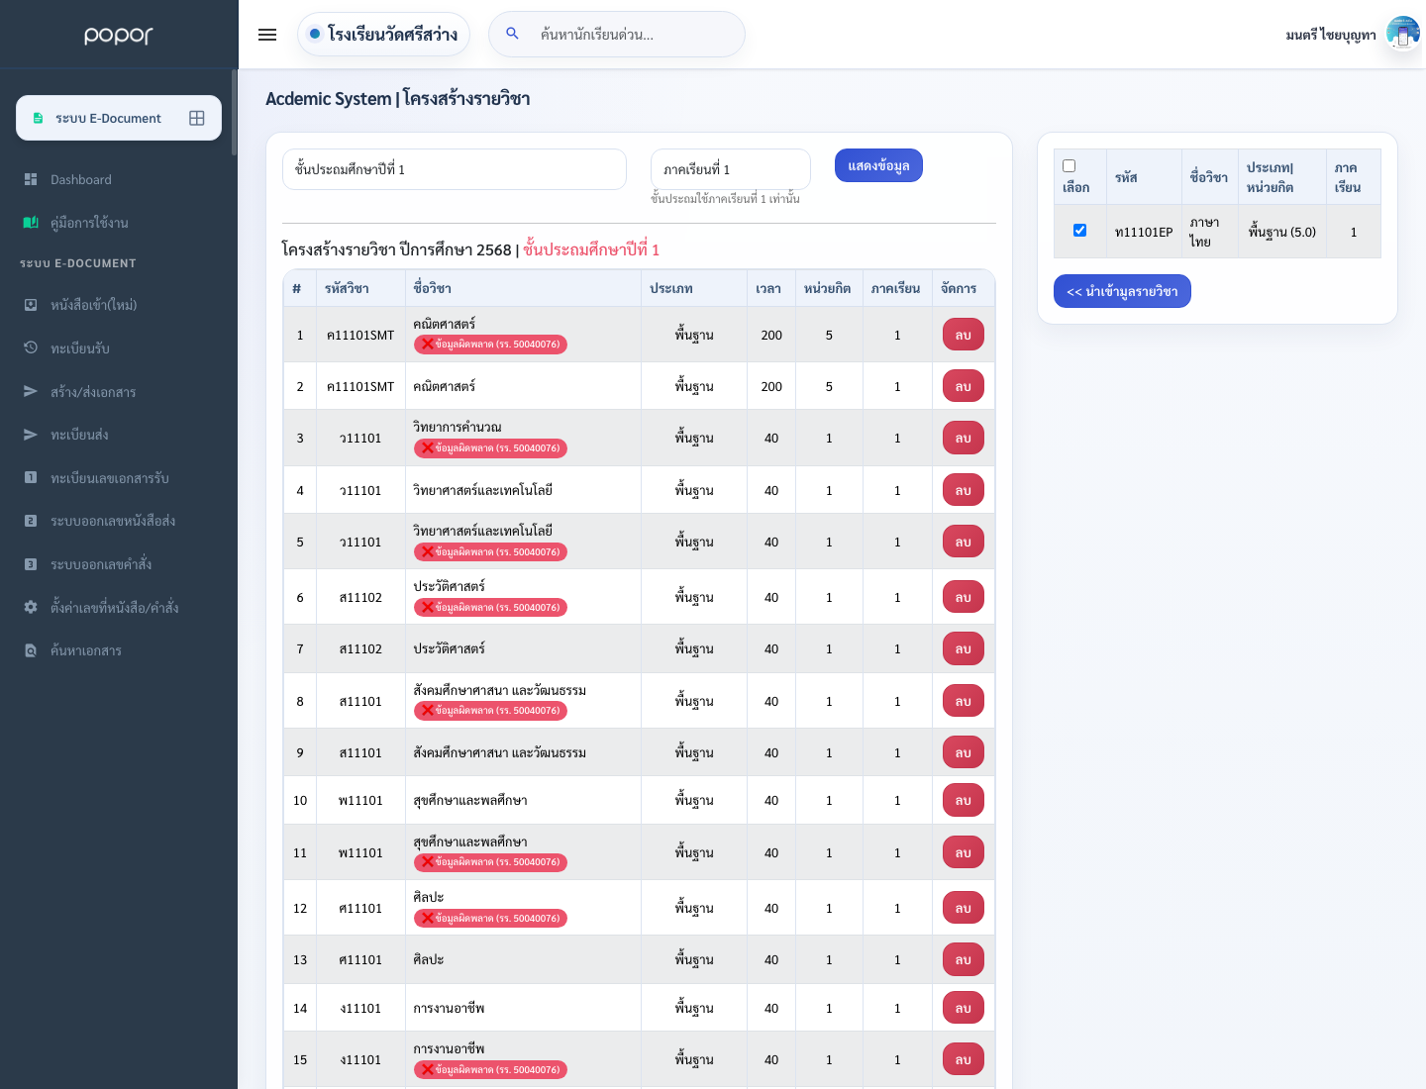Open the ตั้งค่าเลขที่หนังสือ/คำสั่ง gear icon
The image size is (1426, 1089).
pos(31,607)
